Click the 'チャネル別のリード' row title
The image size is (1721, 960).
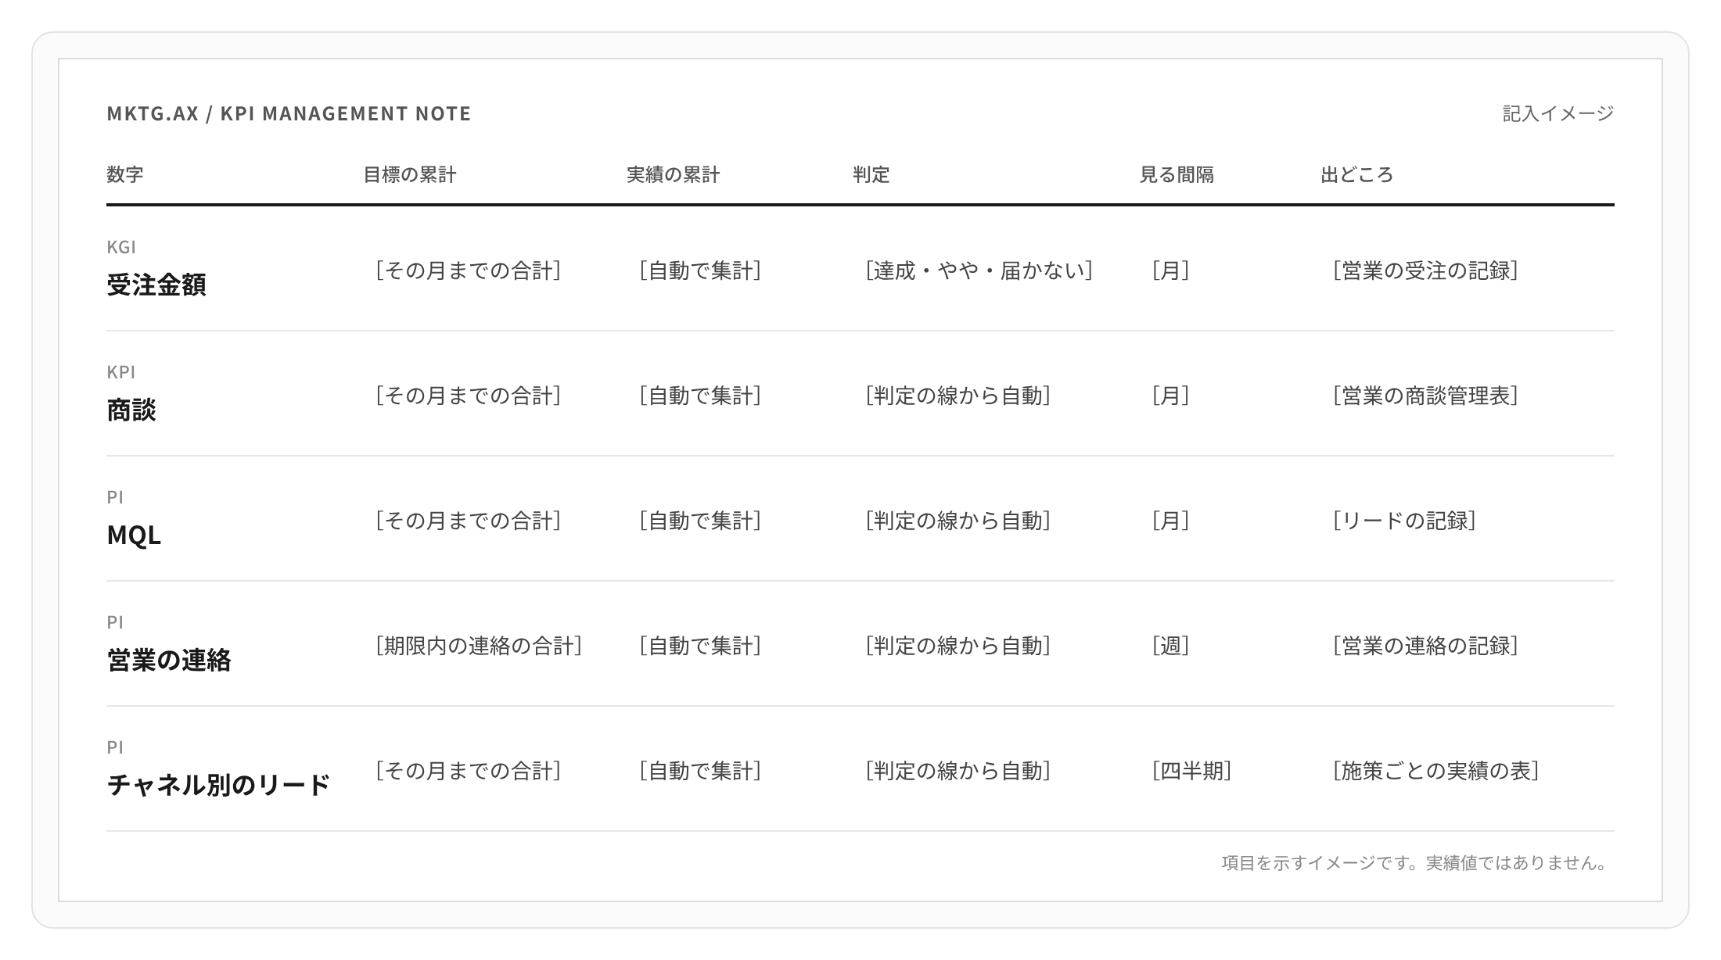point(219,785)
